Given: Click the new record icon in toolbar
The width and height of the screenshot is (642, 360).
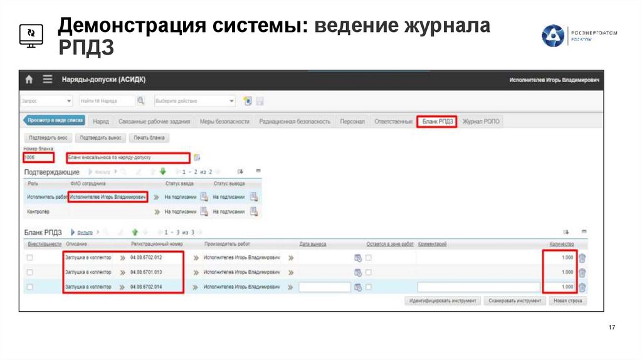Looking at the screenshot, I should [247, 101].
